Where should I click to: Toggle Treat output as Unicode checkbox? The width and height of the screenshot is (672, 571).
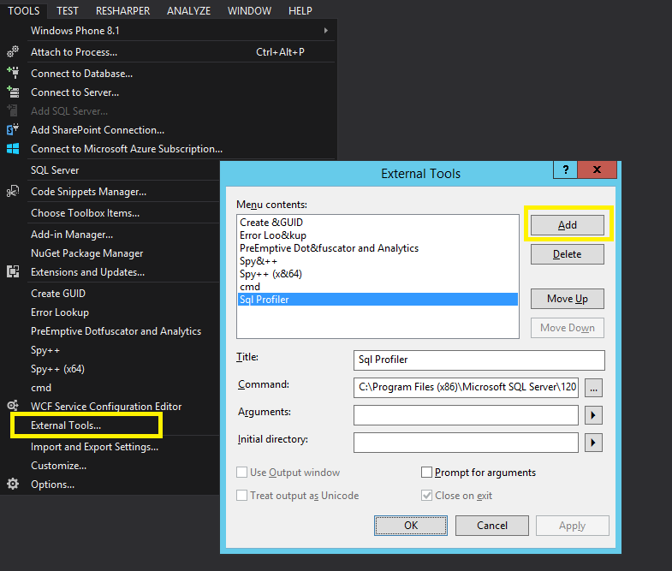coord(241,496)
